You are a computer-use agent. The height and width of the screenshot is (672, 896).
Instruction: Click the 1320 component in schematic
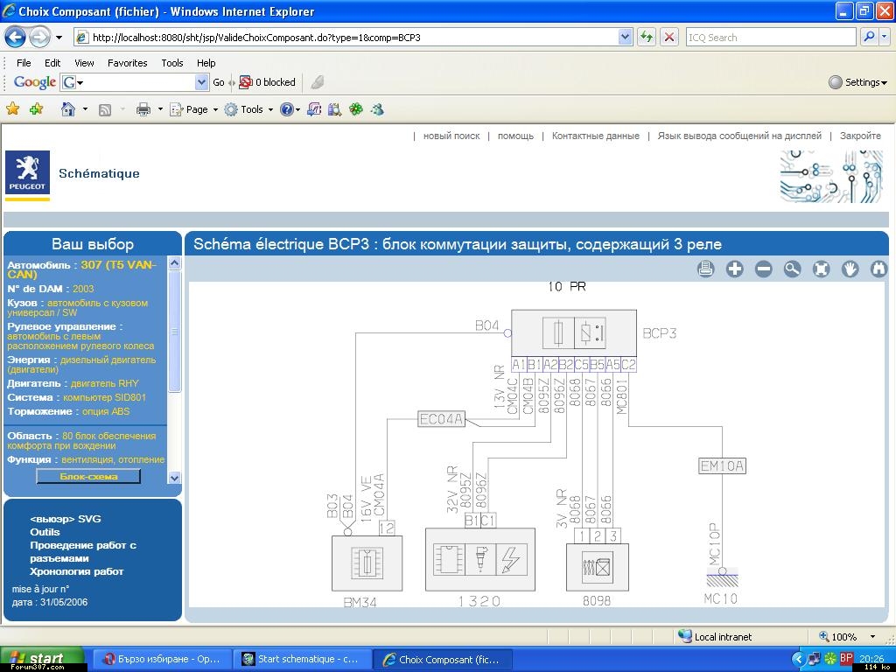[480, 559]
